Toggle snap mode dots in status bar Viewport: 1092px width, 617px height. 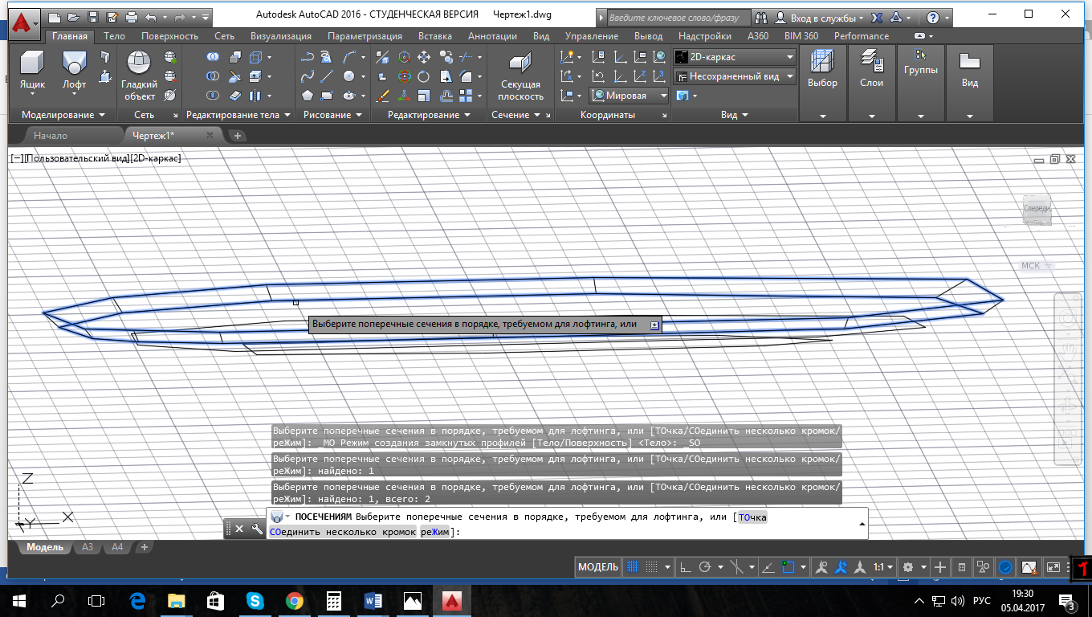pos(652,567)
